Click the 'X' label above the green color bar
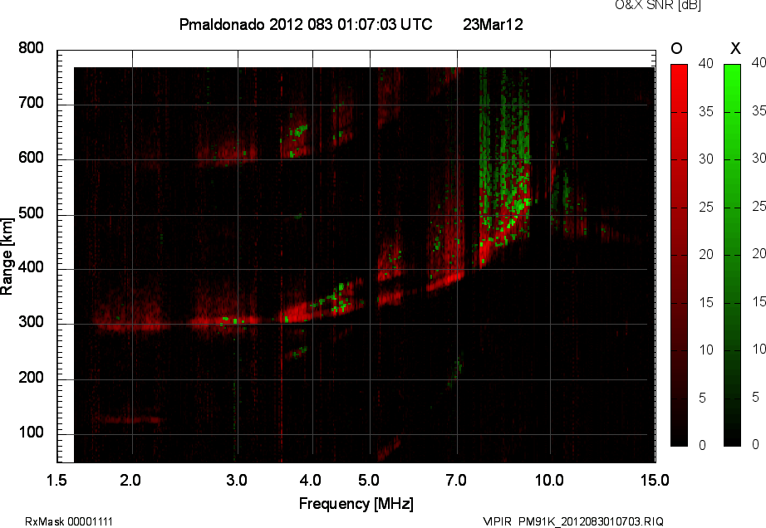The image size is (766, 528). (x=735, y=48)
